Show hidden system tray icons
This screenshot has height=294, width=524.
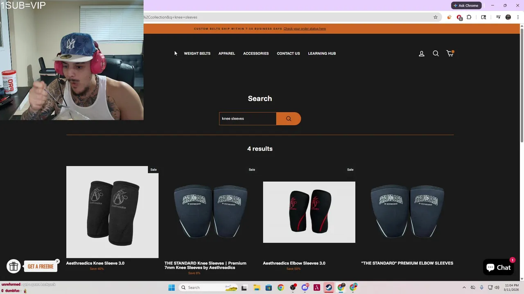coord(464,287)
